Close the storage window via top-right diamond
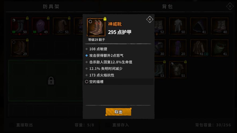This screenshot has height=133, width=237. pos(230,6)
